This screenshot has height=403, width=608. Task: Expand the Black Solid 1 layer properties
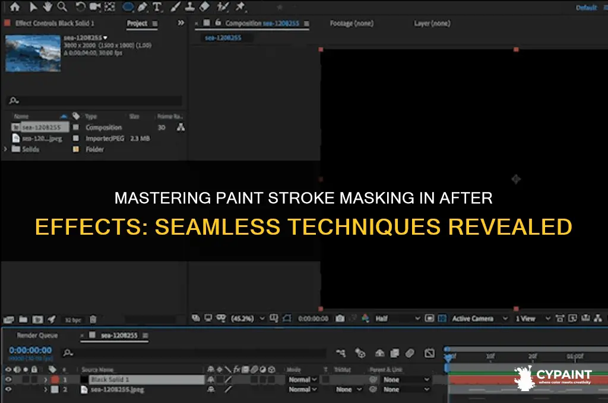pyautogui.click(x=45, y=379)
